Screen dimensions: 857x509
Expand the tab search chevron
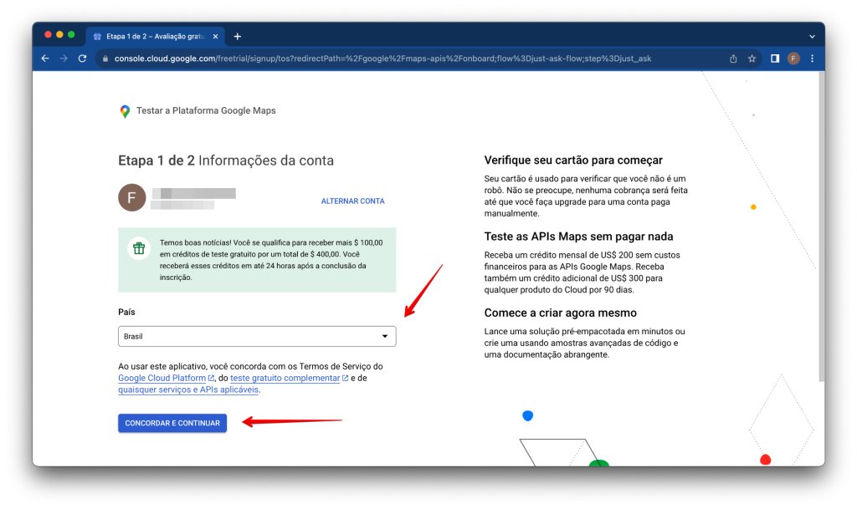pyautogui.click(x=812, y=37)
